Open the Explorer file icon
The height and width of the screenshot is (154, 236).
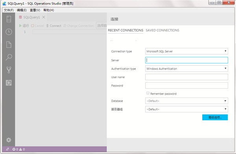[x=9, y=44]
